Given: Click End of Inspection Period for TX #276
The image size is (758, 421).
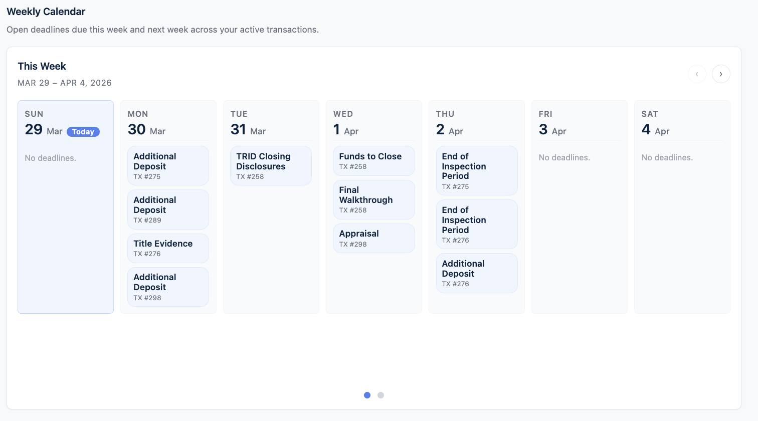Looking at the screenshot, I should tap(476, 224).
